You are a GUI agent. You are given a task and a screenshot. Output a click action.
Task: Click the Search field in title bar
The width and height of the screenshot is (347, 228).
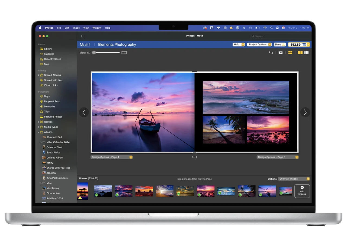pyautogui.click(x=280, y=36)
